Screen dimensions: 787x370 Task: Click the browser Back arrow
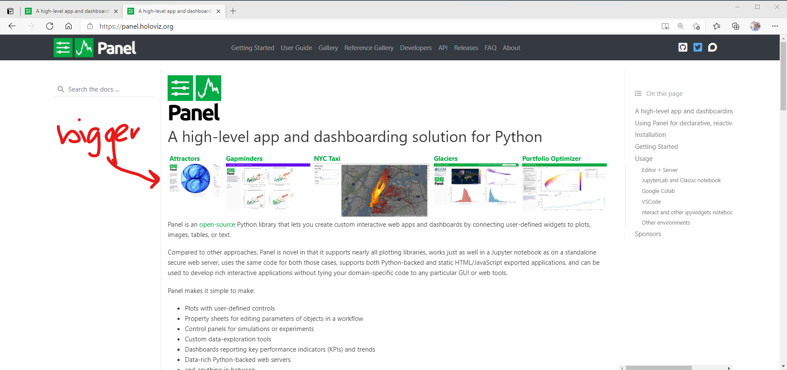(12, 26)
